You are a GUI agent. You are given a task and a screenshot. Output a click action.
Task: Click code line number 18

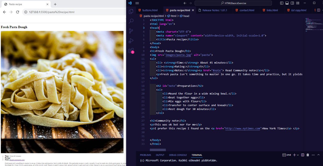pyautogui.click(x=143, y=86)
